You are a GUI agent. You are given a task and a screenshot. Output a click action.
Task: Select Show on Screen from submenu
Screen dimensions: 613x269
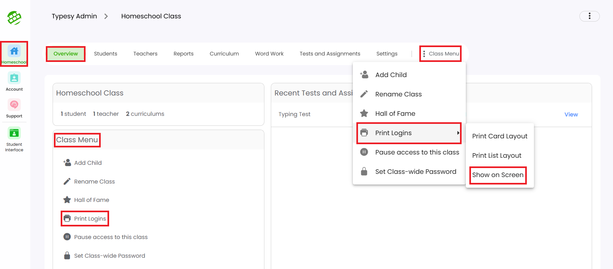(497, 175)
